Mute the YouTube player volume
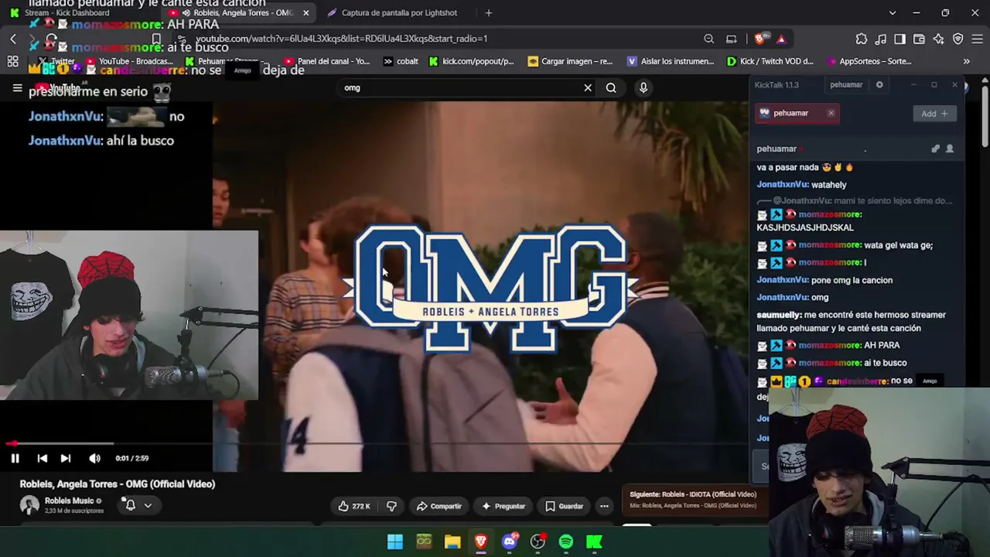 94,458
